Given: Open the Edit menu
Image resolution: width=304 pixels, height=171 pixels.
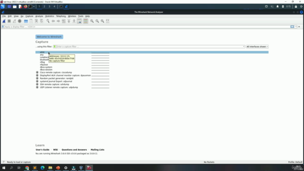Looking at the screenshot, I should click(x=9, y=16).
